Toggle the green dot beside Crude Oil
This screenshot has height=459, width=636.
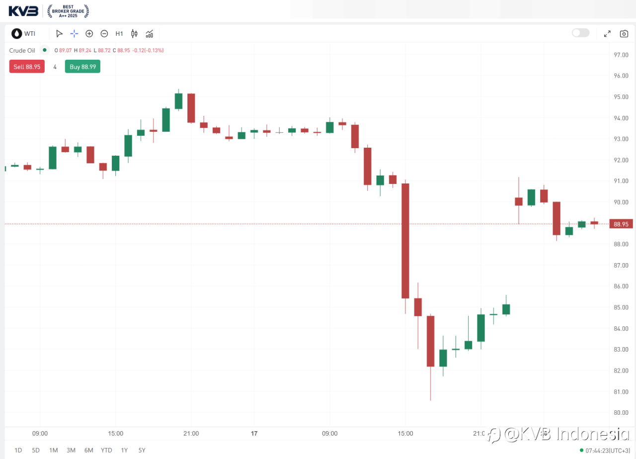[x=45, y=50]
